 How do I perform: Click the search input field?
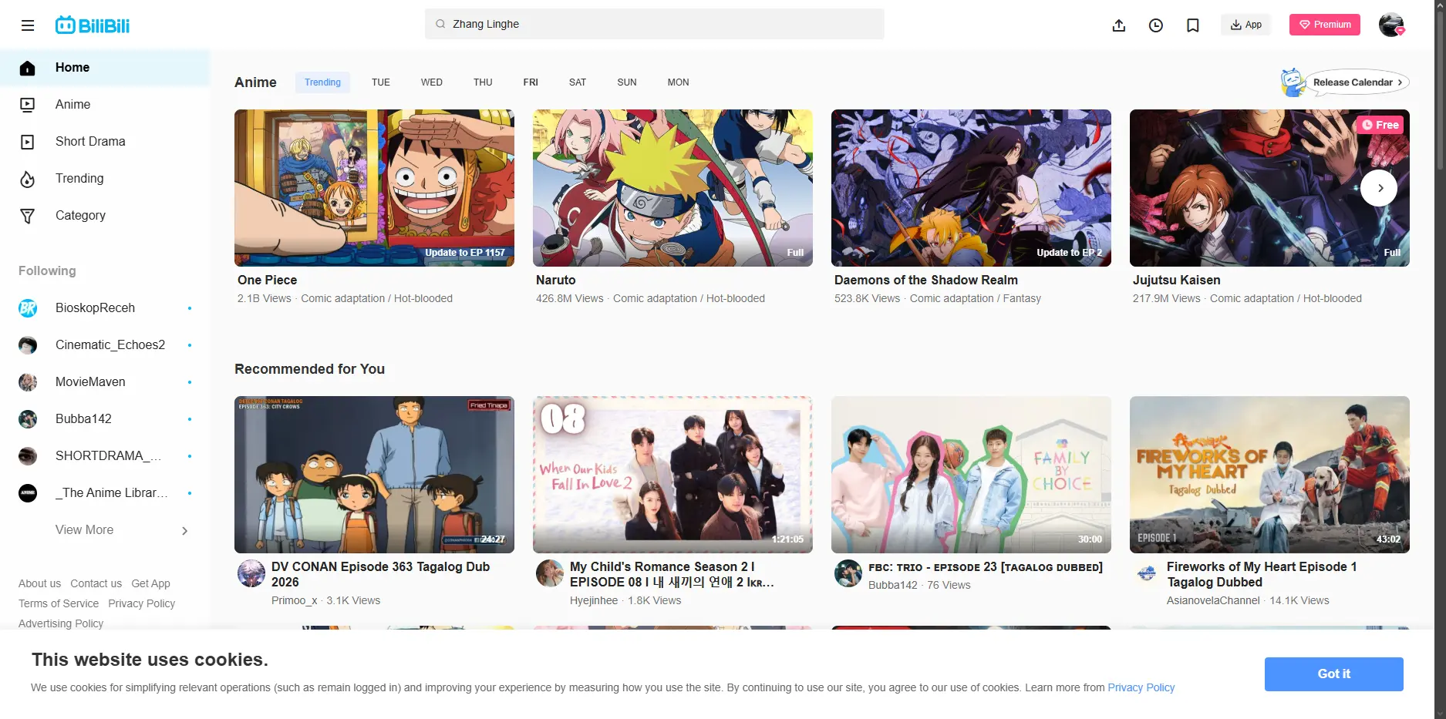(654, 24)
